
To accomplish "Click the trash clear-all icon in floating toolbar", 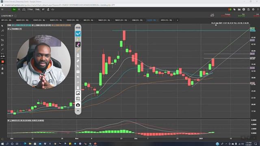I will pyautogui.click(x=78, y=88).
